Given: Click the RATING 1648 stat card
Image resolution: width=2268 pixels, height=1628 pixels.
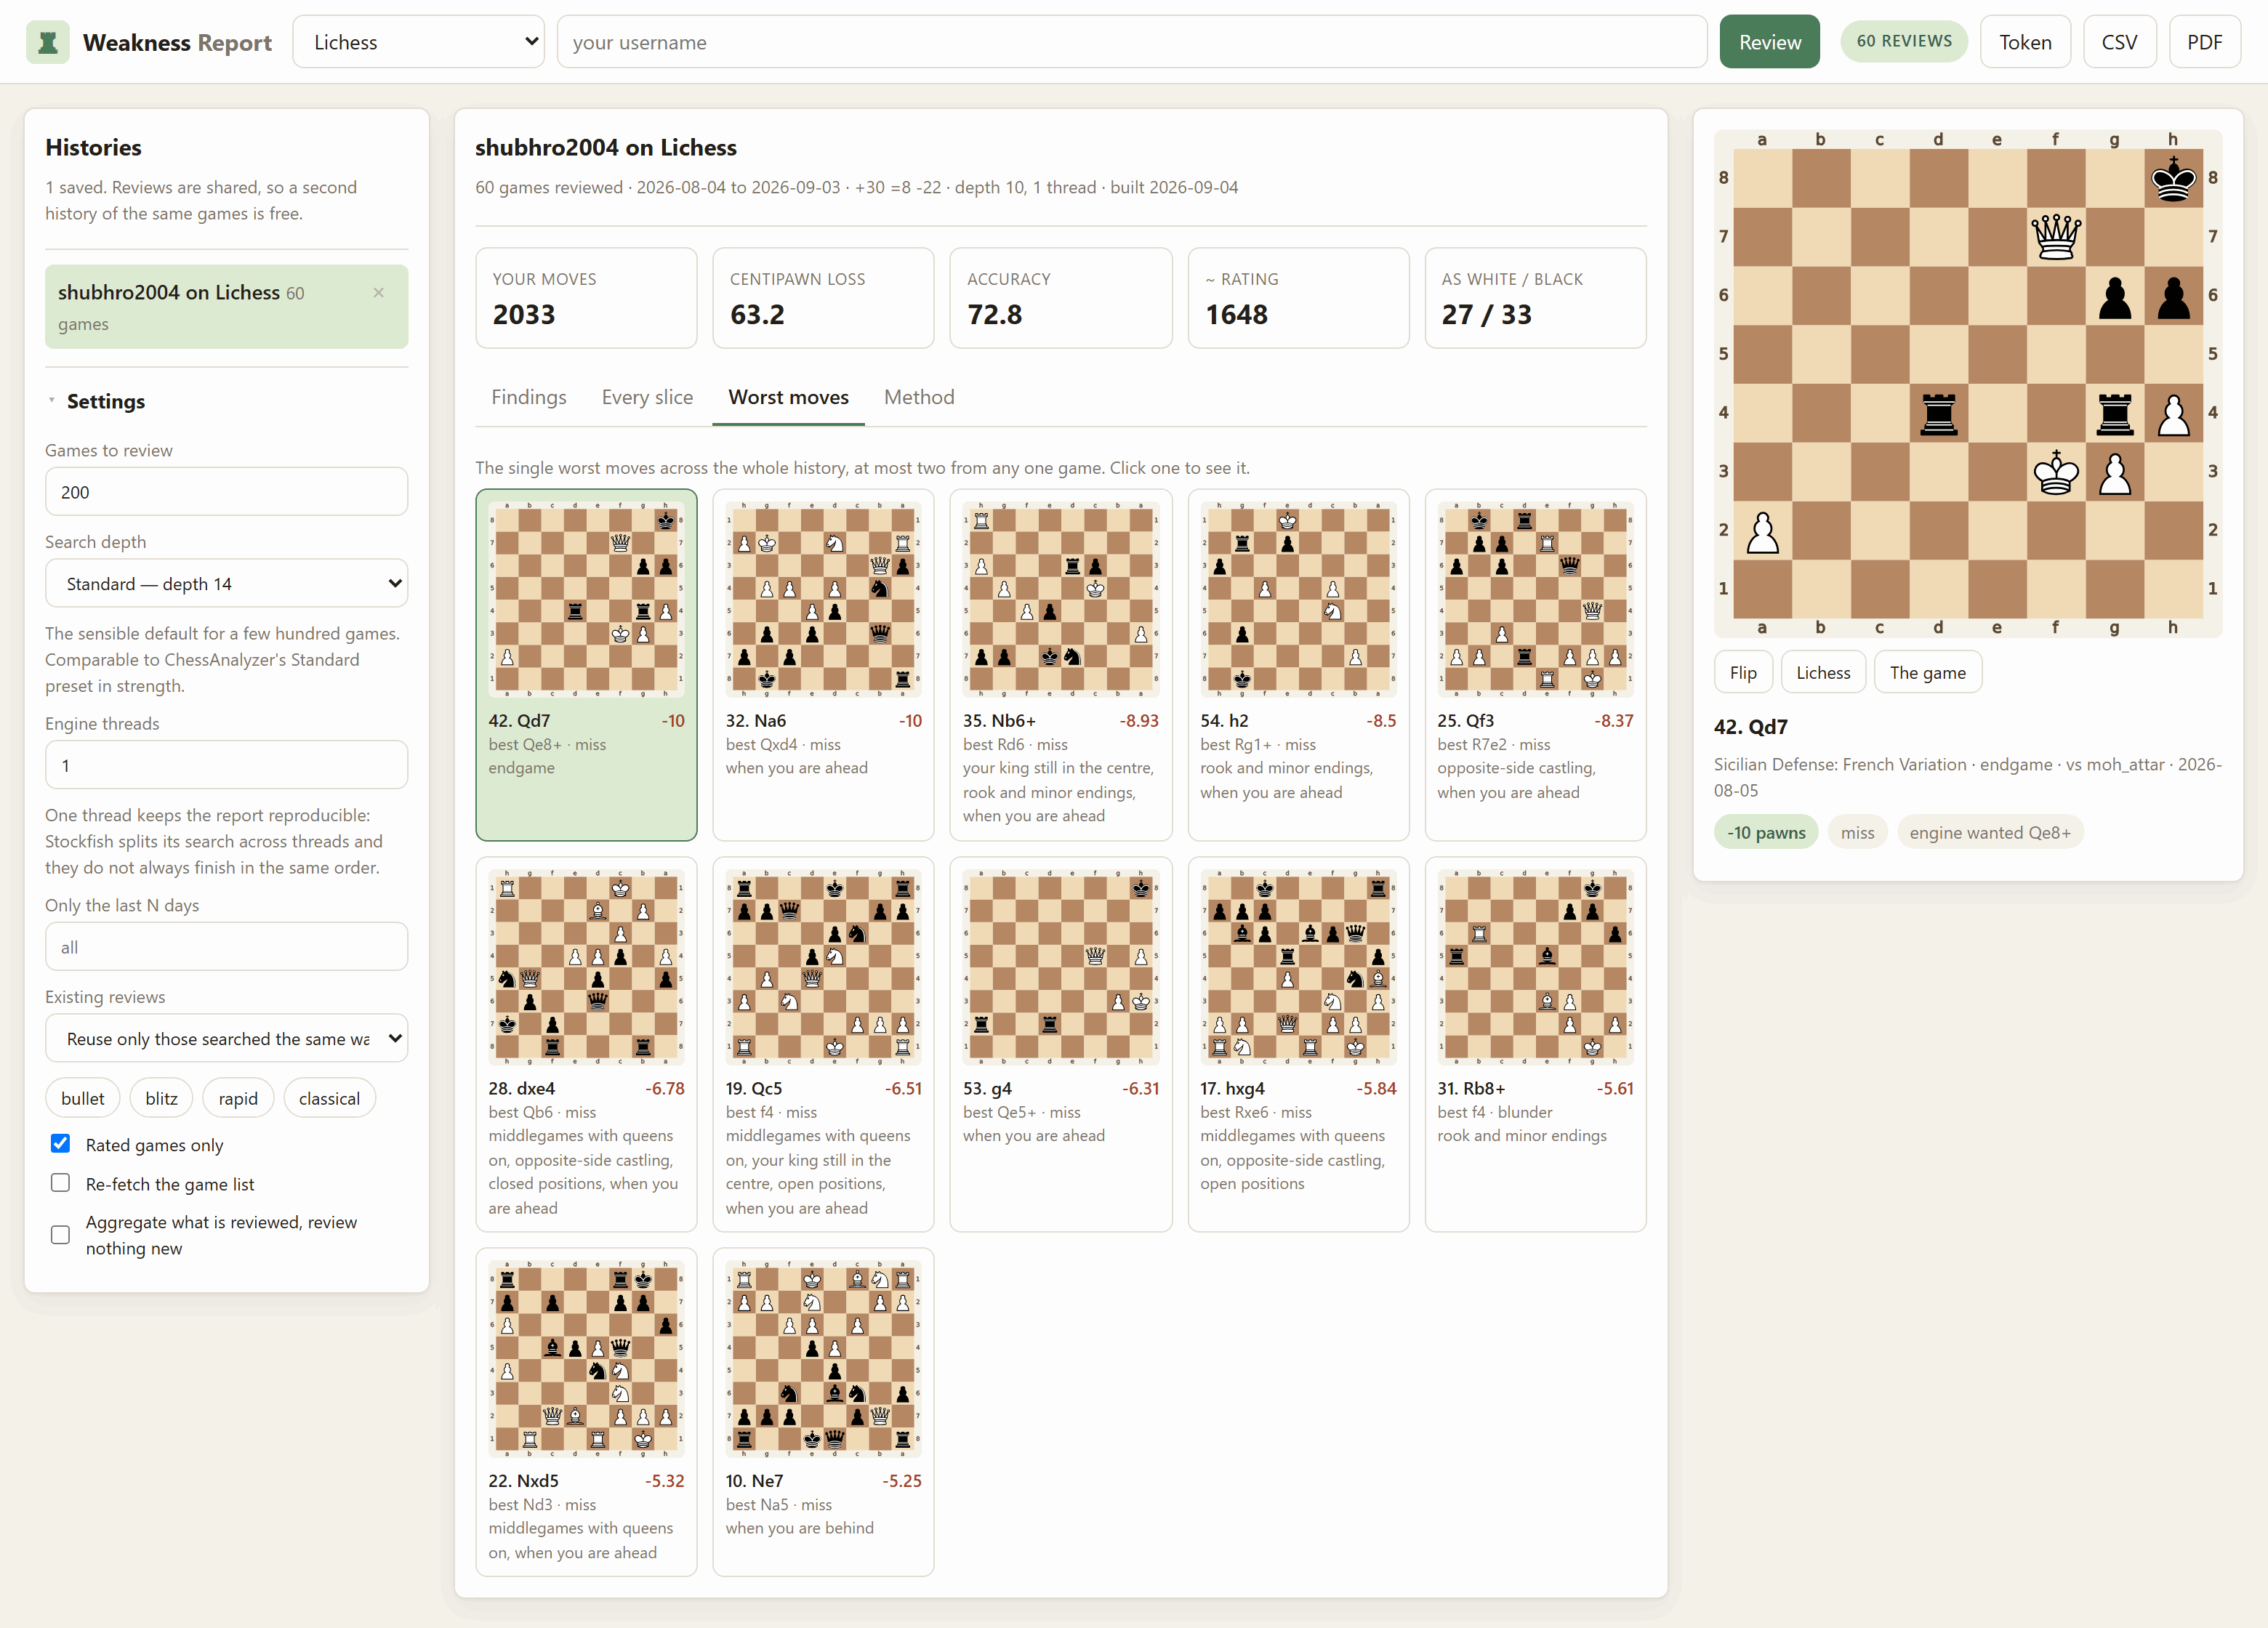Looking at the screenshot, I should click(x=1298, y=298).
